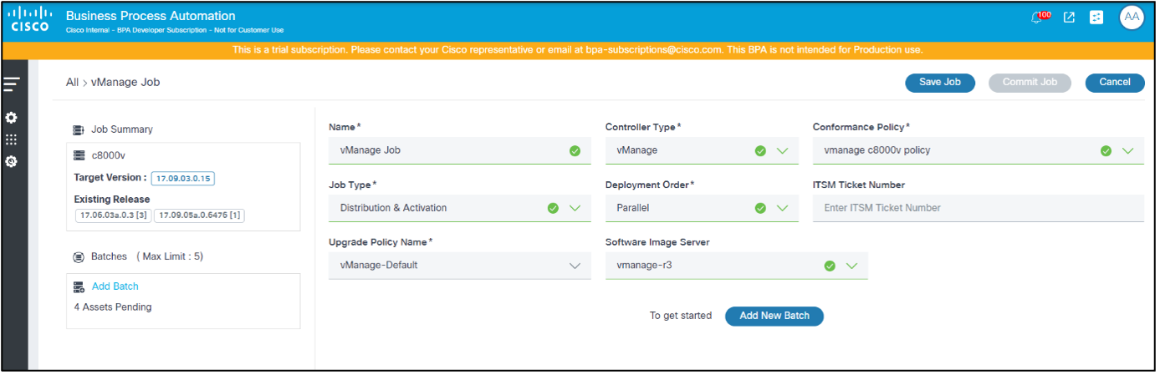
Task: Click the c8000v device icon
Action: pos(79,155)
